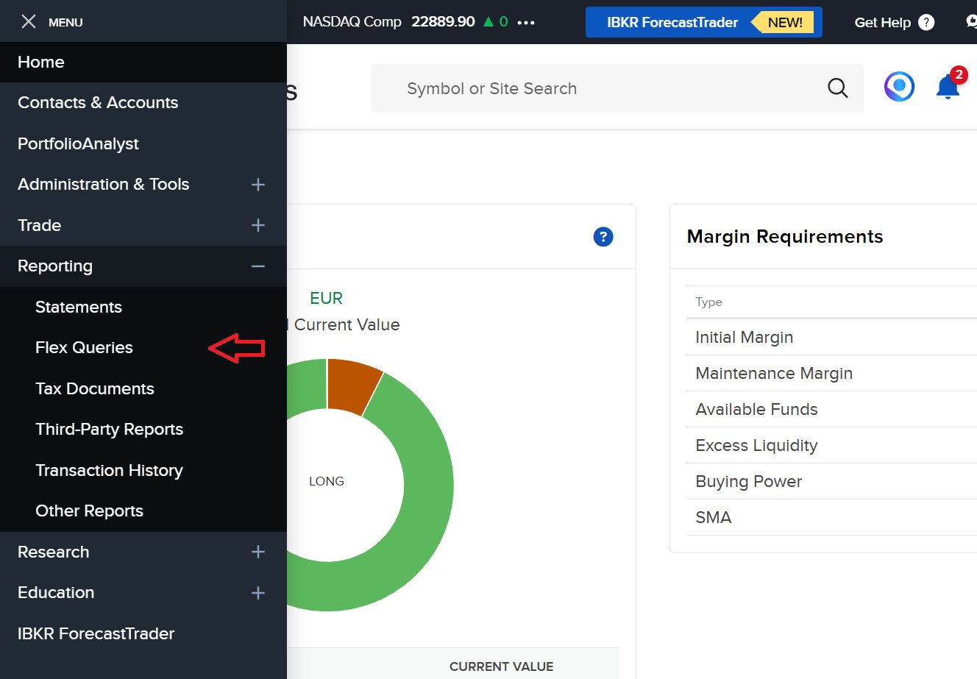Expand the Trade menu section
Screen dimensions: 977x679
(257, 225)
